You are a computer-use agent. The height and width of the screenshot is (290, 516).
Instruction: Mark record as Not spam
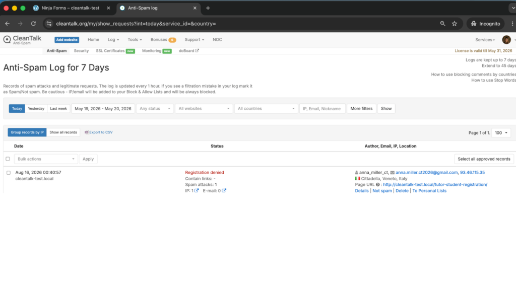pos(382,191)
